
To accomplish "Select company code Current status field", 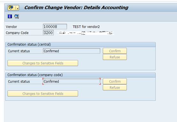I will click(72, 81).
